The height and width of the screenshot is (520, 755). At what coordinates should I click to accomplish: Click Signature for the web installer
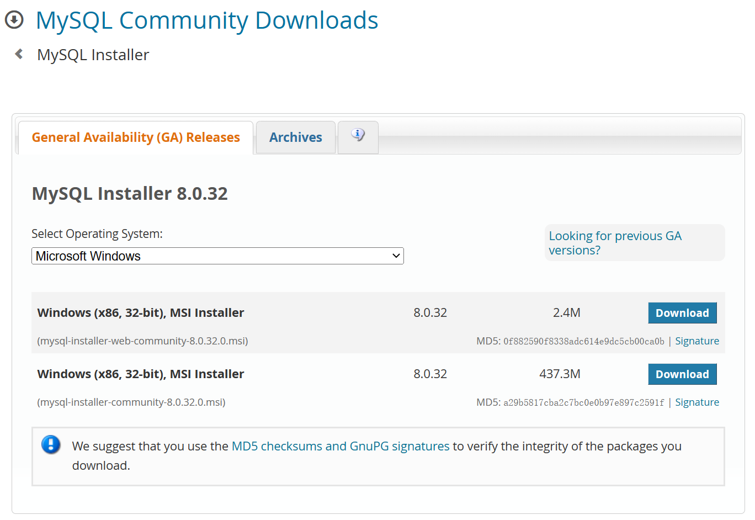point(697,341)
